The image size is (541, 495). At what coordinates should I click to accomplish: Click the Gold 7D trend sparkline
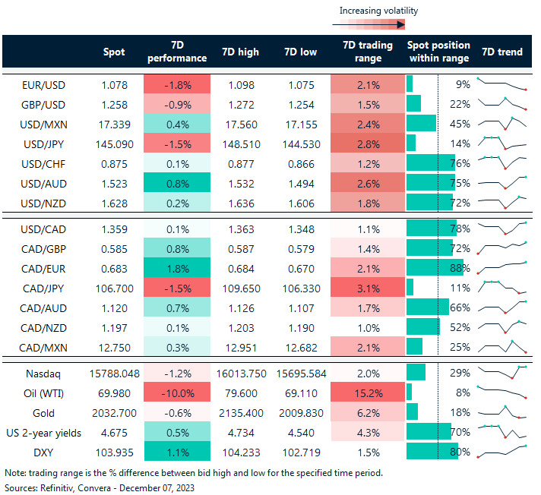501,411
